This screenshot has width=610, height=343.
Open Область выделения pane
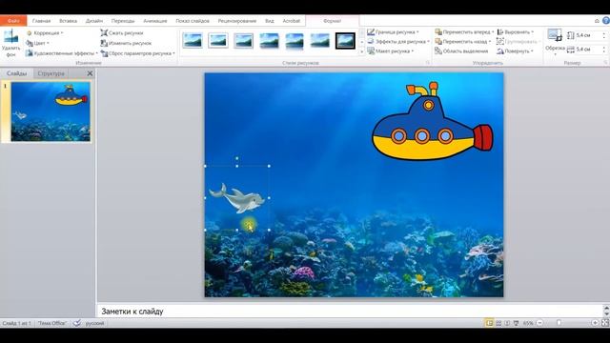[461, 50]
